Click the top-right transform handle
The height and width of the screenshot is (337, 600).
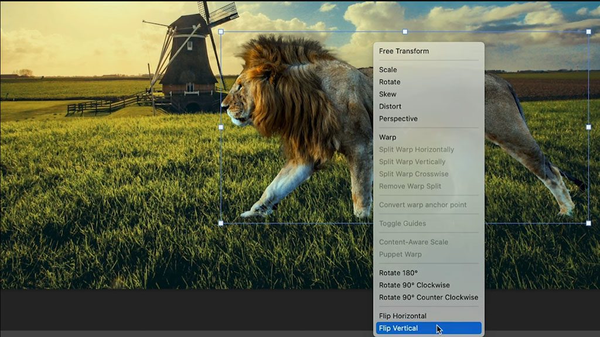coord(588,32)
